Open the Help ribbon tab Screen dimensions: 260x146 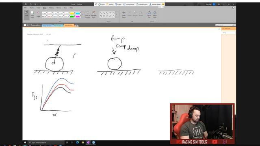(x=71, y=8)
